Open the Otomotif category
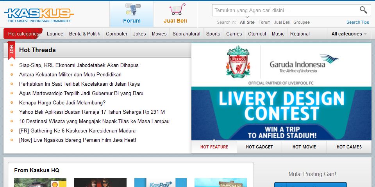Viewport: 375px width, 187px height. pyautogui.click(x=257, y=34)
